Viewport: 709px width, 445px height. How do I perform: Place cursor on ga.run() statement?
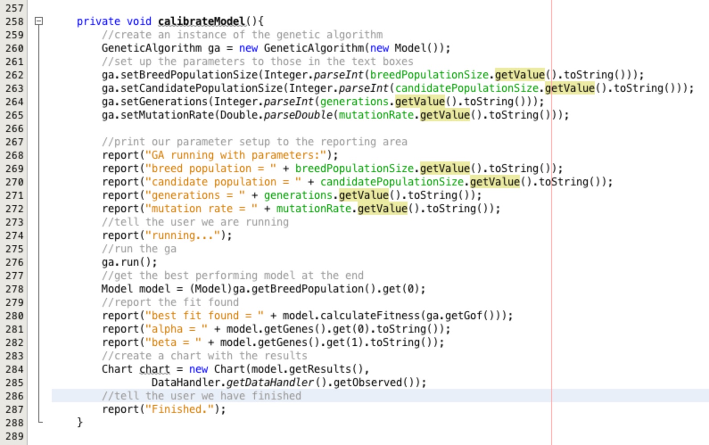tap(129, 262)
